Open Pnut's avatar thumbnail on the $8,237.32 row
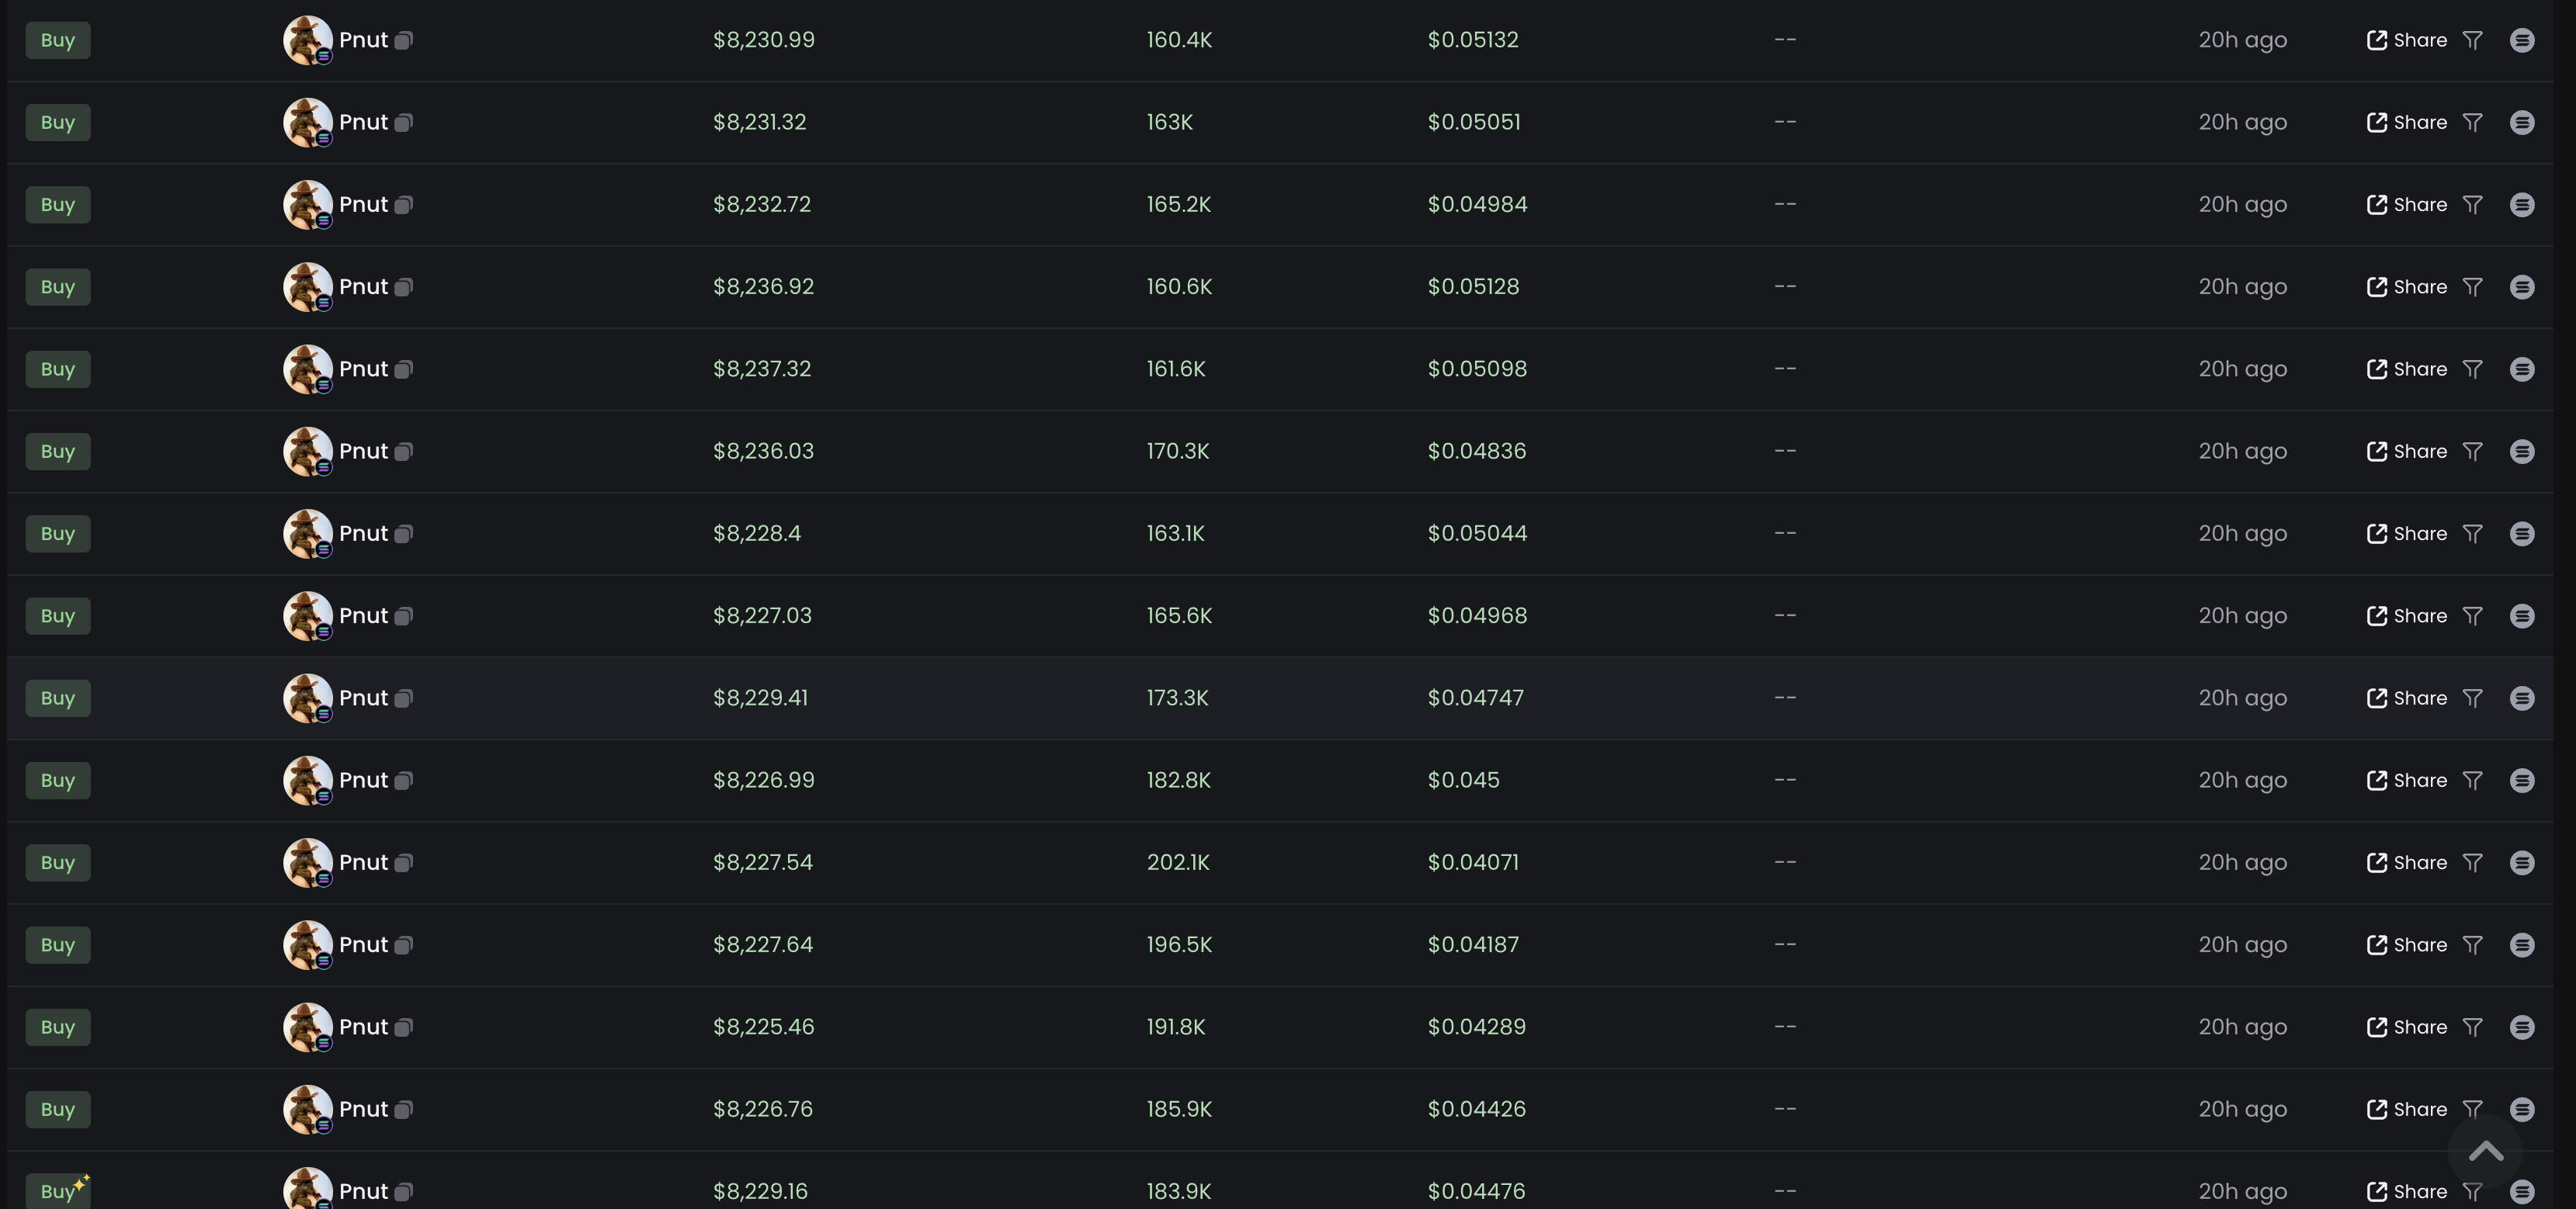Image resolution: width=2576 pixels, height=1209 pixels. pyautogui.click(x=308, y=369)
